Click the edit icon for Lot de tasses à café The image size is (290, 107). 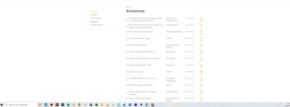127,38
